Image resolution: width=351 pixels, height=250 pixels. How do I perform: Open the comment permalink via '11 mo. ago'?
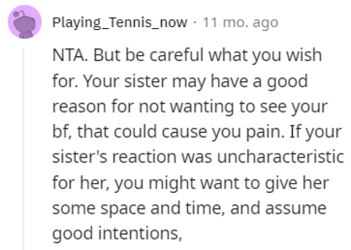[x=240, y=23]
